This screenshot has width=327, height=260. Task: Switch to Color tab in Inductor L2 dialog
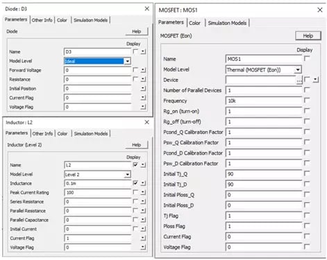tap(62, 134)
